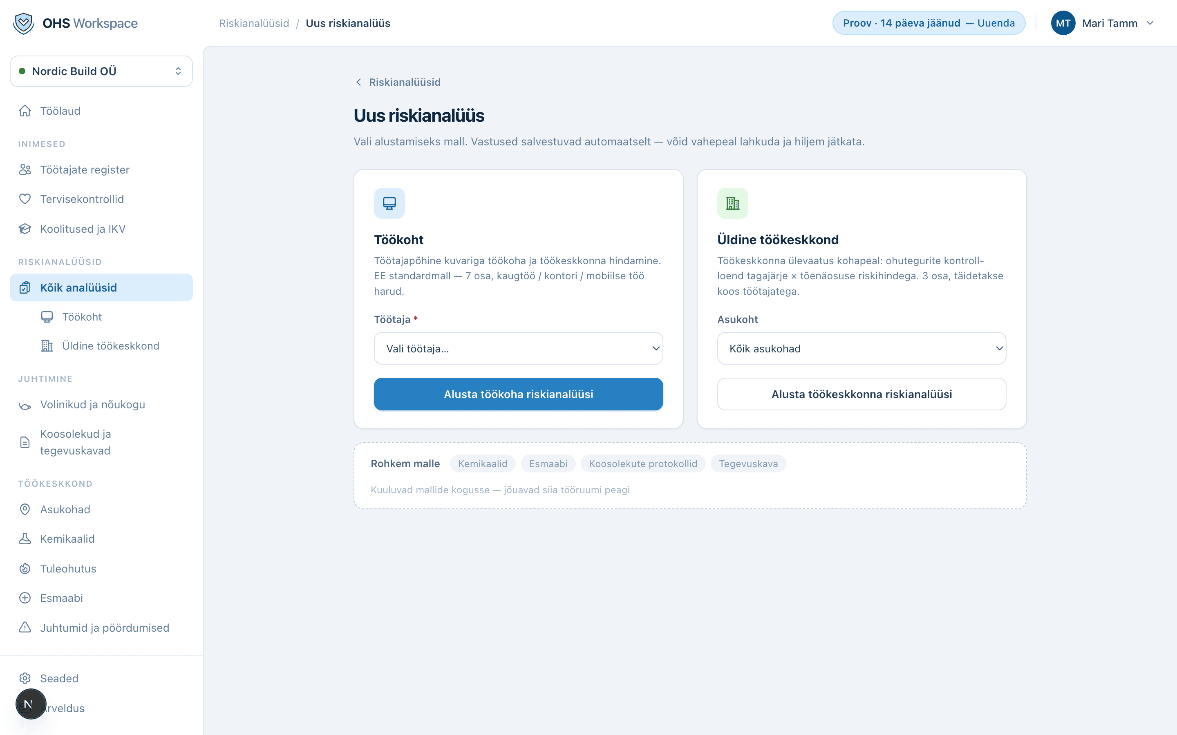Click the Esmaabi plus-circle icon
The width and height of the screenshot is (1177, 735).
[x=25, y=598]
